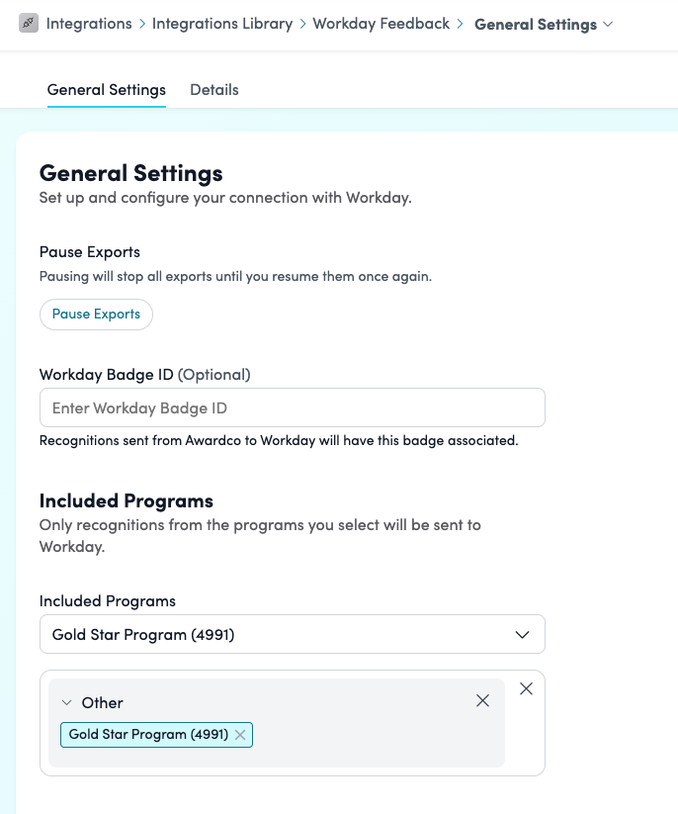Click the Integrations plug icon in breadcrumb

[x=29, y=23]
